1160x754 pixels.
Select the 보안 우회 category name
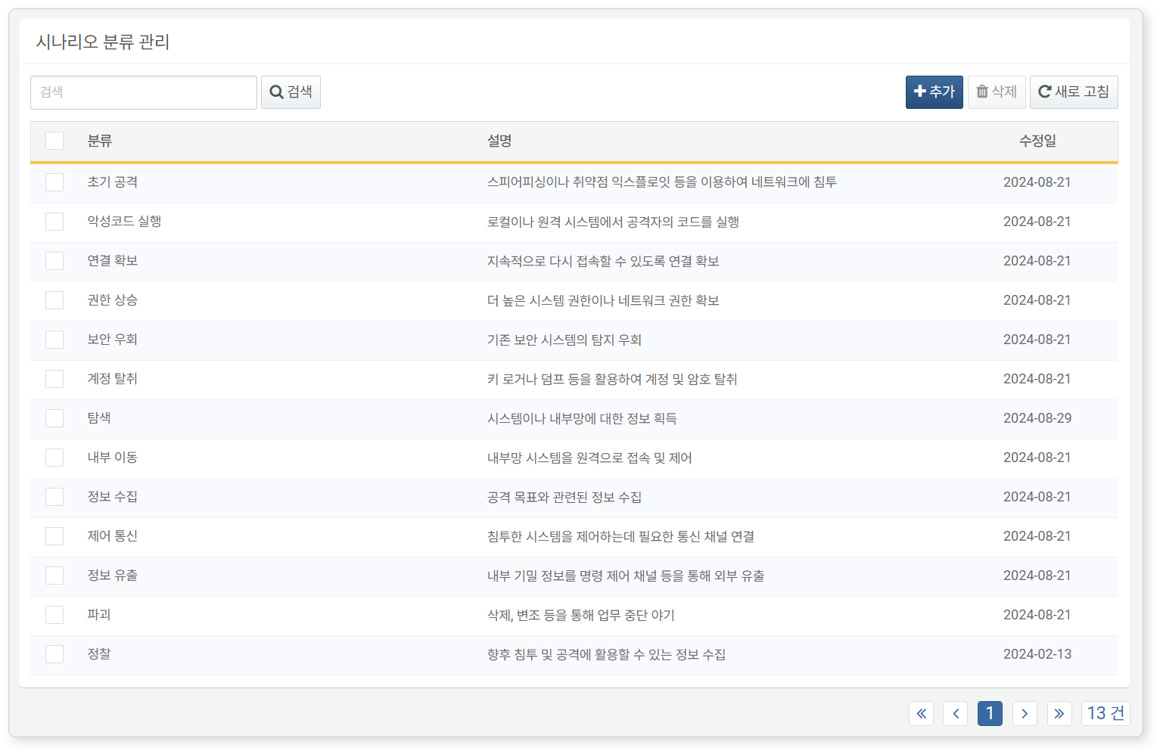112,340
